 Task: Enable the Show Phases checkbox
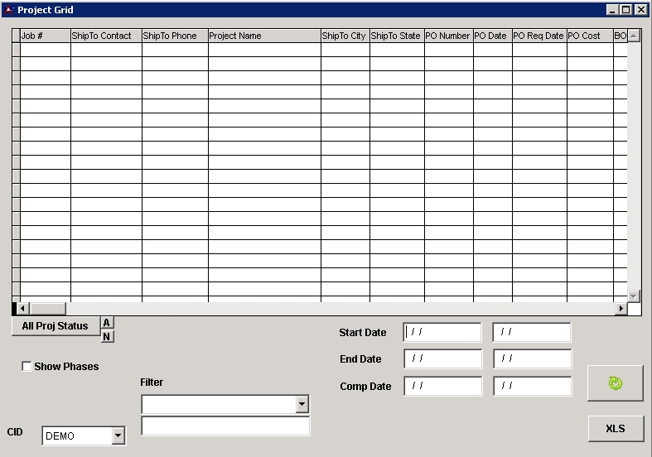pos(27,367)
